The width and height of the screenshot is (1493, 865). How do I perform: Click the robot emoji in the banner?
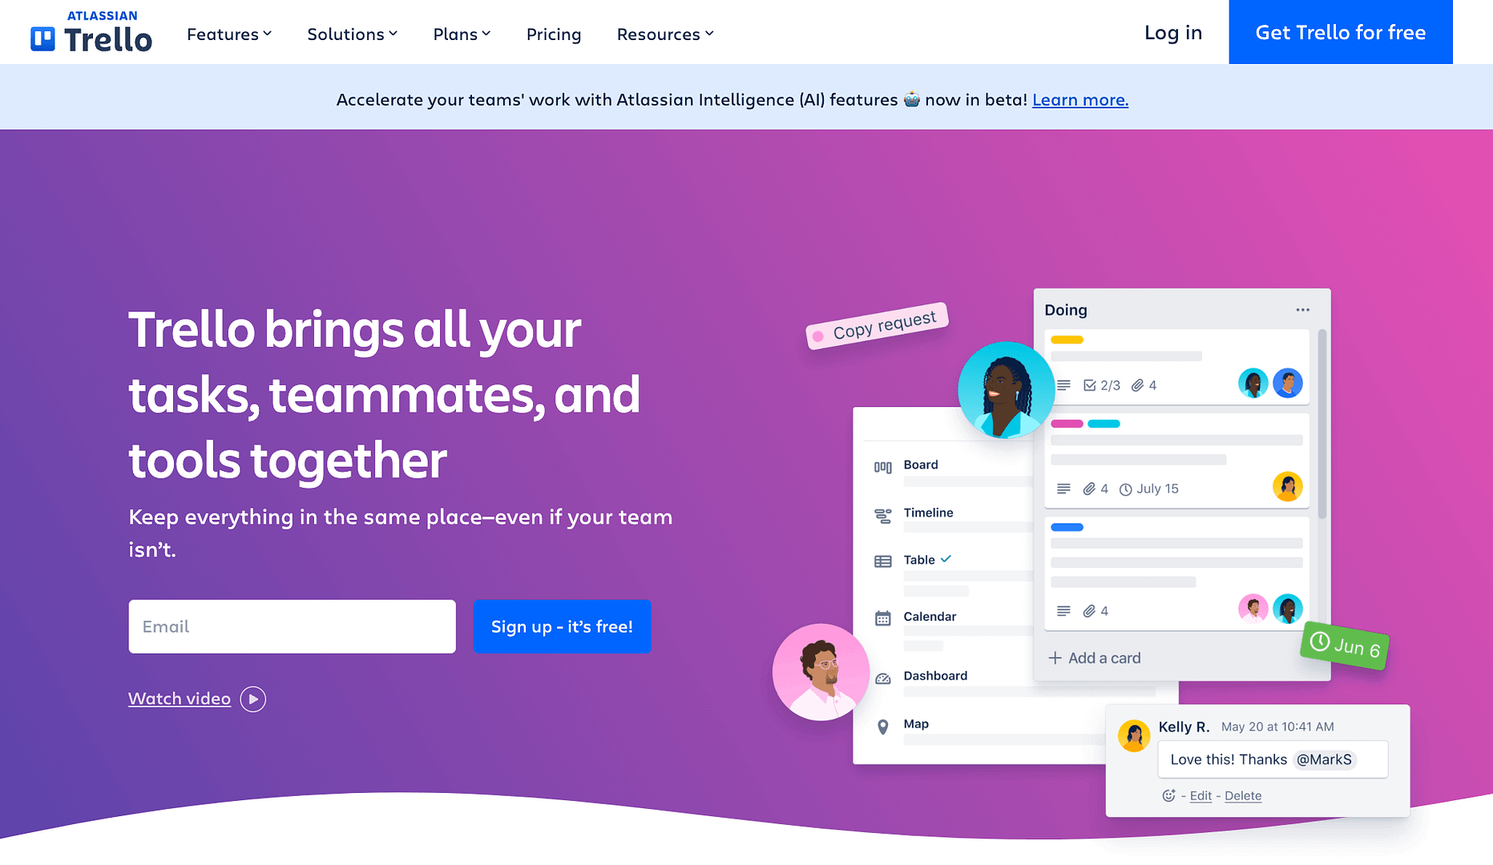point(911,99)
